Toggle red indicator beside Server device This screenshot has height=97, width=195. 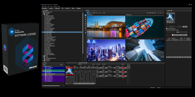click(x=42, y=66)
